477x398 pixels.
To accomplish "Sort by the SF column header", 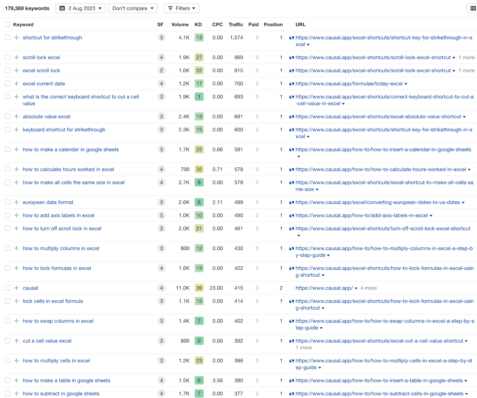I will tap(160, 24).
